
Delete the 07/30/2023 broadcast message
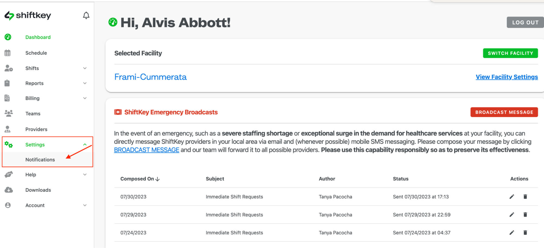click(525, 197)
